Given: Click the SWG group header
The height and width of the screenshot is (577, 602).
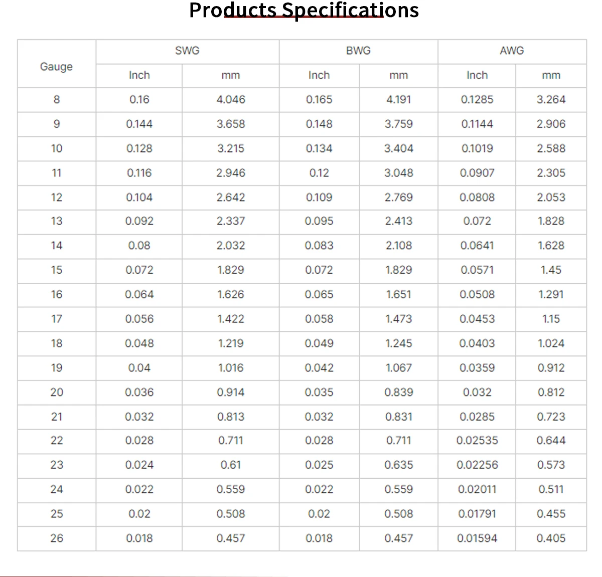Looking at the screenshot, I should [x=187, y=51].
